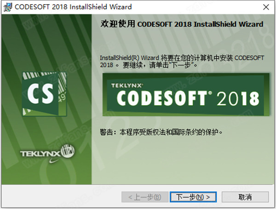The image size is (276, 209).
Task: Click the heading 欢迎使用 CODESOFT 2018 InstallShield Wizard
Action: click(182, 24)
